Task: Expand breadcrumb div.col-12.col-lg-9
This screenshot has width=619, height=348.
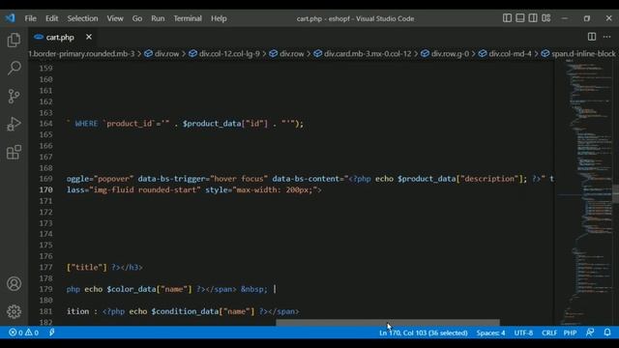Action: tap(224, 54)
